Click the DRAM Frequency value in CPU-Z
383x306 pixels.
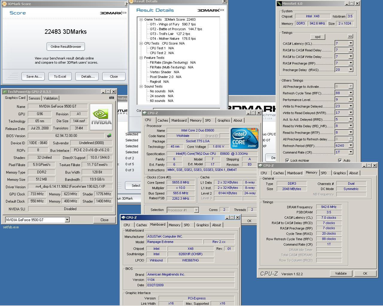pos(329,207)
